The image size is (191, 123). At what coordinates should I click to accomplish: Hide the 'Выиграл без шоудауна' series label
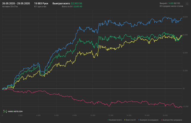172,120
